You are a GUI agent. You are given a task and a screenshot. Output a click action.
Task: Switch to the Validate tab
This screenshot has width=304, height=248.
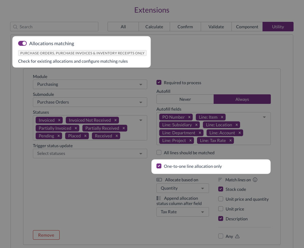216,27
